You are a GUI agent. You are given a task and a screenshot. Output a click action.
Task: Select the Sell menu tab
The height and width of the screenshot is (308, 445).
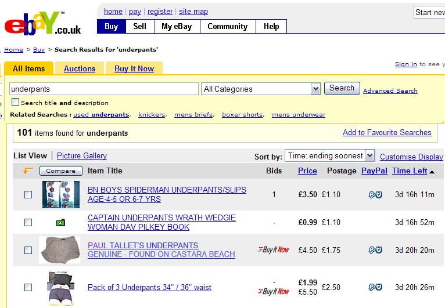click(x=140, y=26)
